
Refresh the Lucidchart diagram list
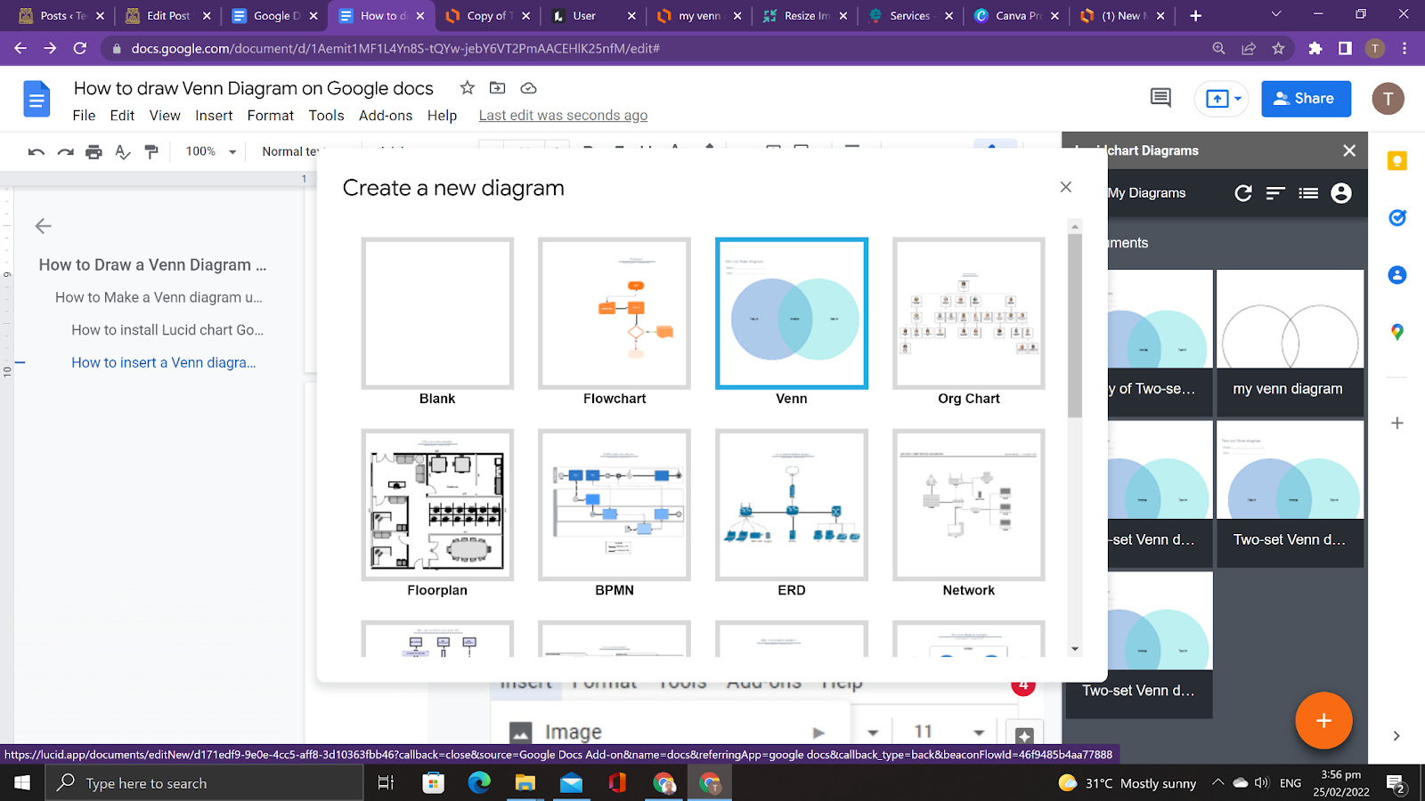1243,193
